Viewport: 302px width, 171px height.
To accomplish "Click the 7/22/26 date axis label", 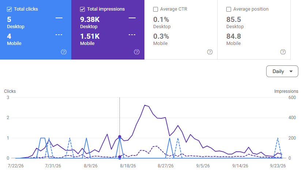I will [16, 166].
